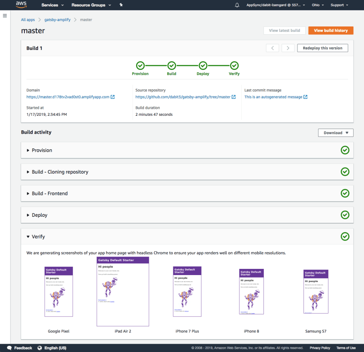364x352 pixels.
Task: Click success check icon on Provision row
Action: (x=345, y=150)
